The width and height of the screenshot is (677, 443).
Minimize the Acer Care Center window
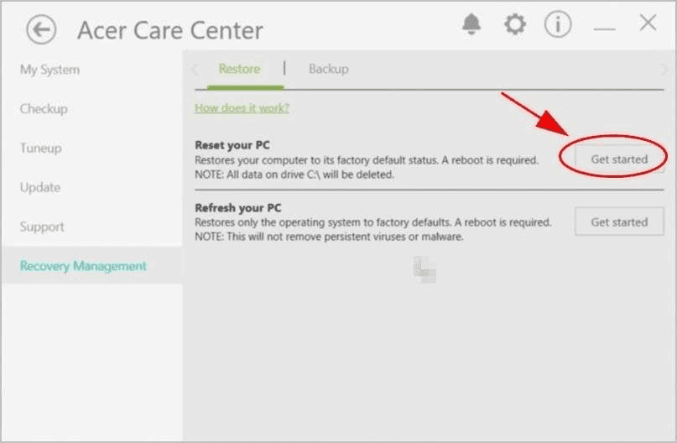[604, 29]
